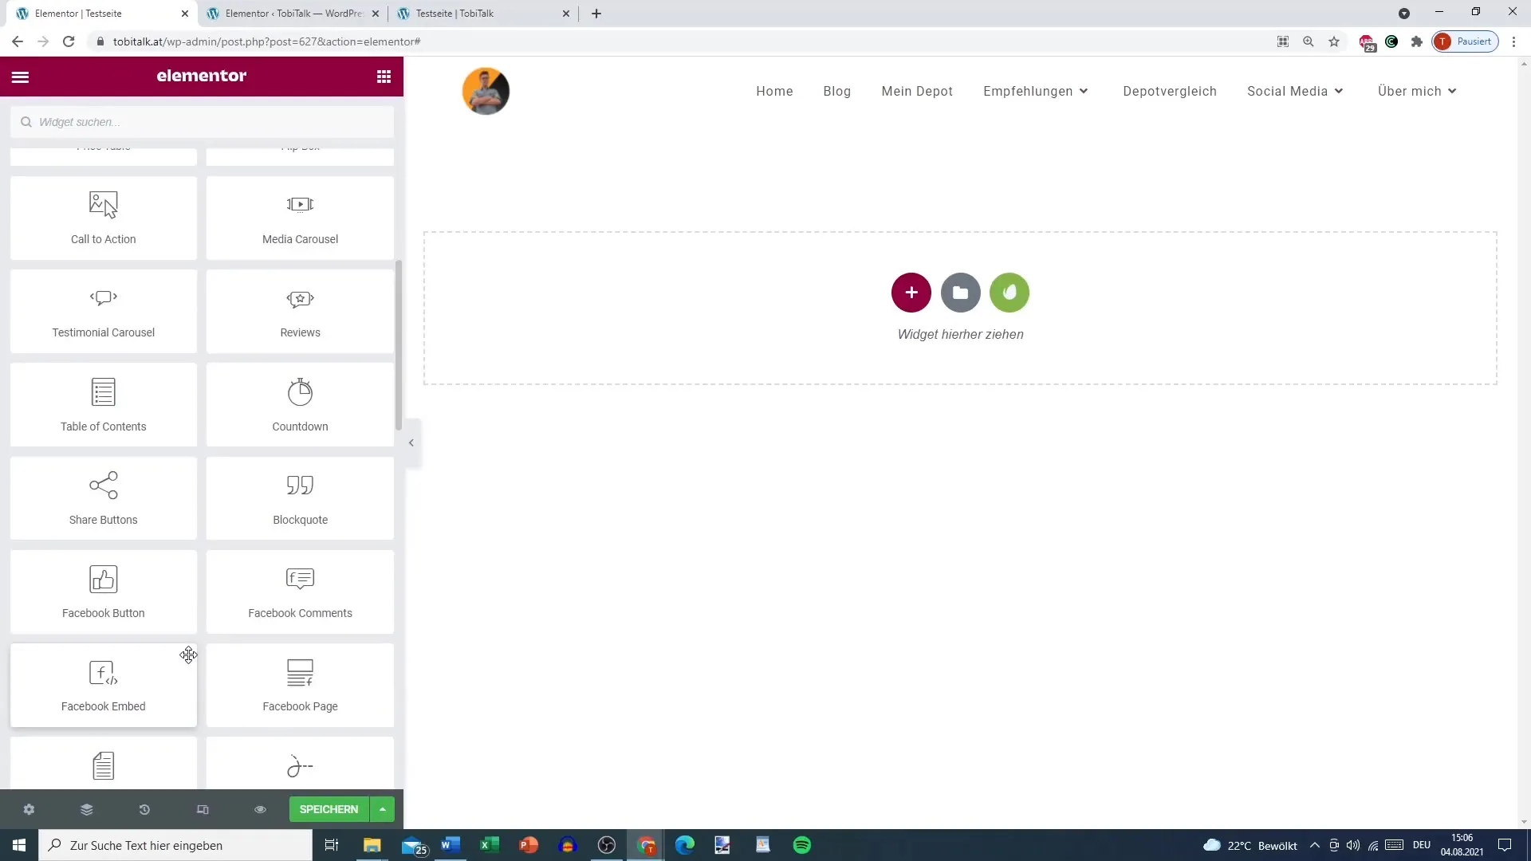Open the Elementor grid view icon
This screenshot has width=1531, height=861.
384,76
